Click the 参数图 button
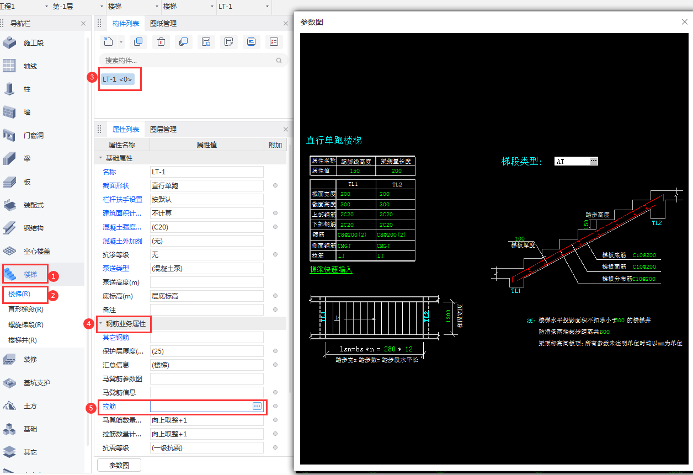This screenshot has height=475, width=693. click(119, 465)
